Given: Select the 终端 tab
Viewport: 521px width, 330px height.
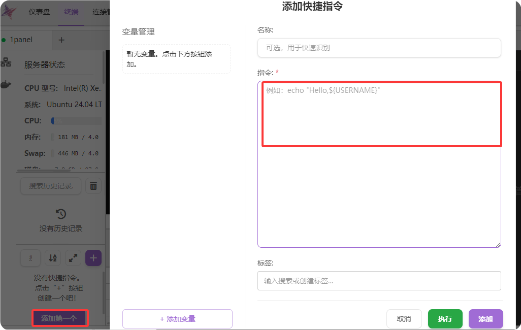Looking at the screenshot, I should pos(71,12).
